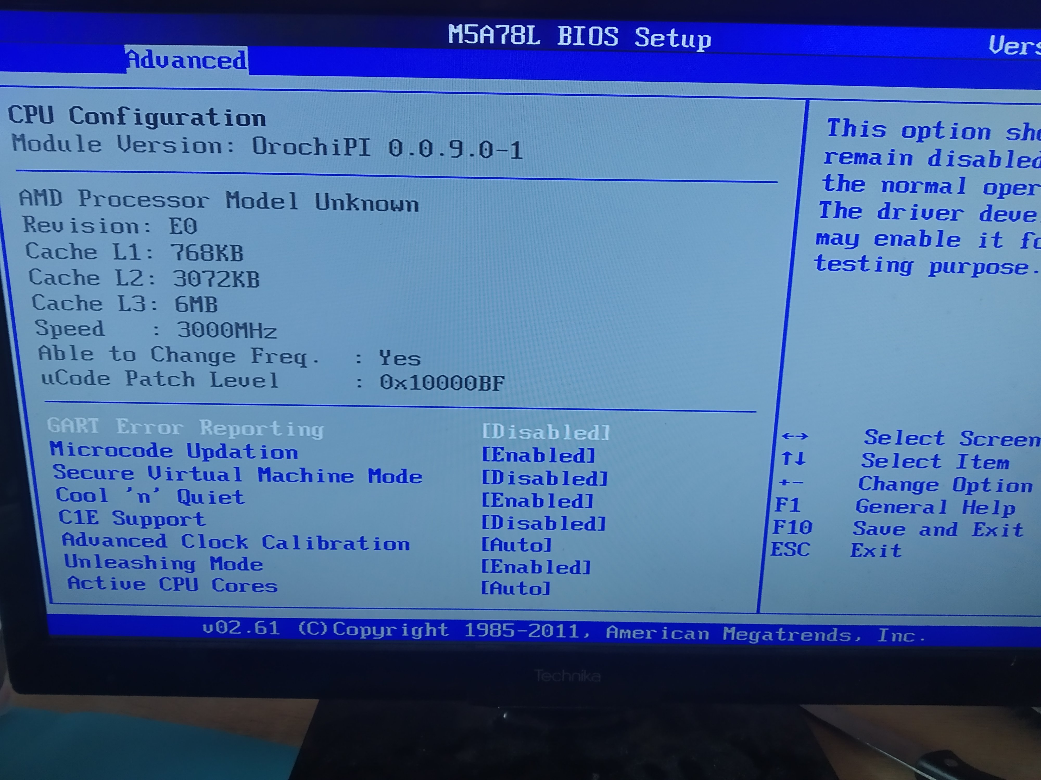Select Microcode Updation setting
Image resolution: width=1041 pixels, height=780 pixels.
(x=174, y=451)
